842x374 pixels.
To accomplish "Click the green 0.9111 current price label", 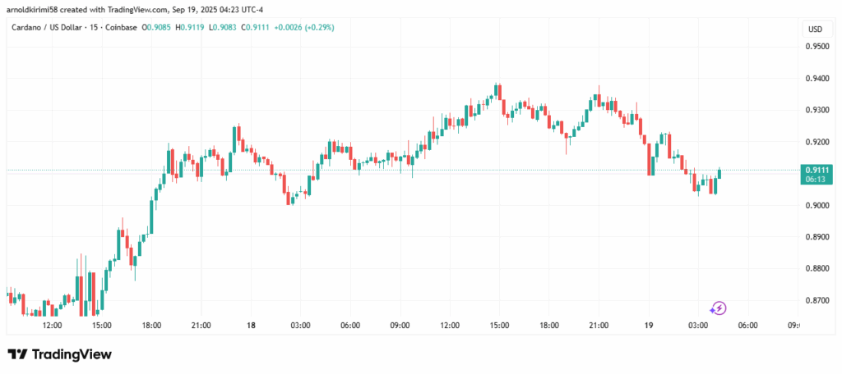I will (x=815, y=170).
